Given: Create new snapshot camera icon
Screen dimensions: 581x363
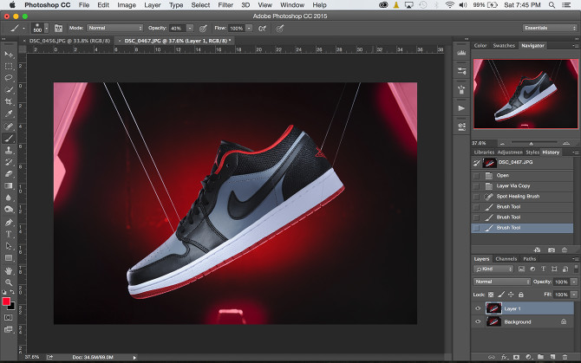Looking at the screenshot, I should [552, 250].
